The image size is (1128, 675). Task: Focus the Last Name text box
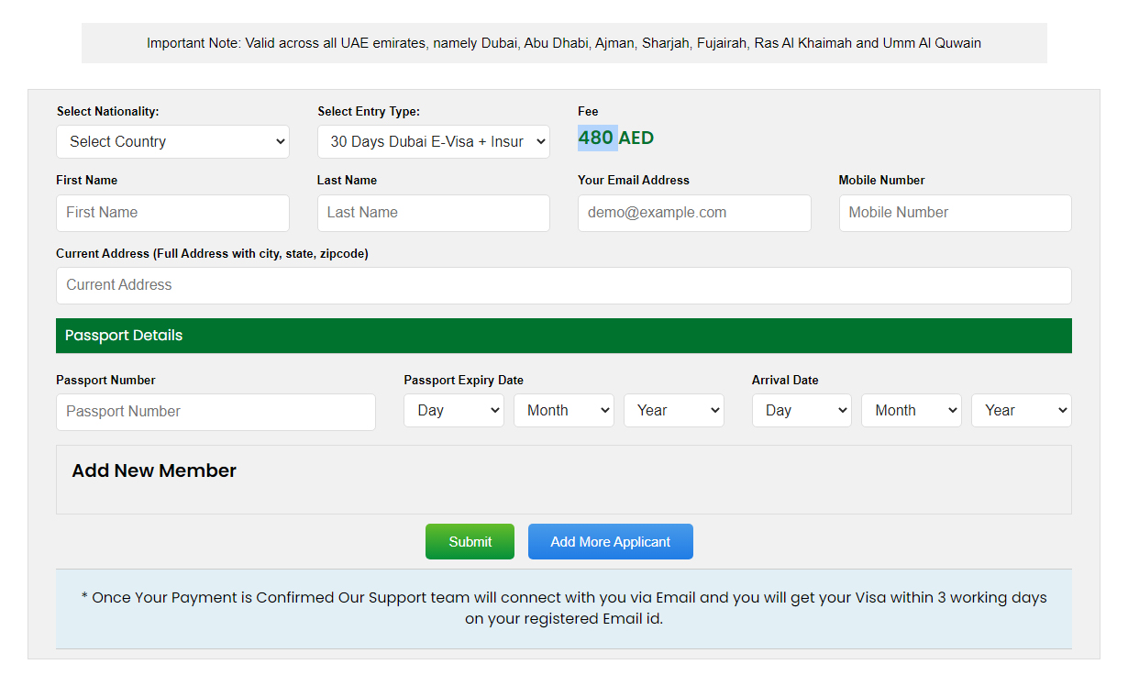pyautogui.click(x=434, y=213)
